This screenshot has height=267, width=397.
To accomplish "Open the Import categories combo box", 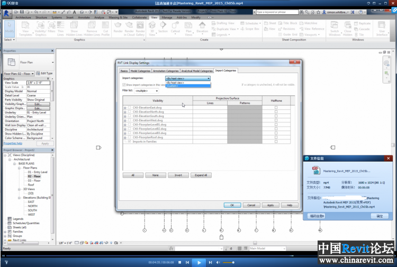I will click(x=187, y=78).
